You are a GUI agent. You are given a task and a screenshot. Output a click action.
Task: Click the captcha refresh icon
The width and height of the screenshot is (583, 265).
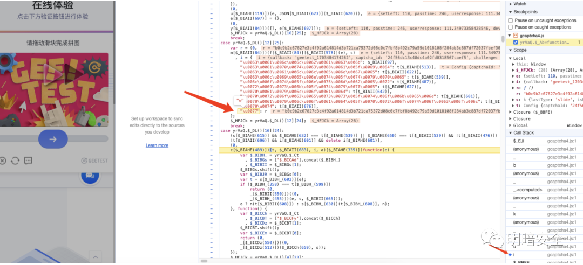pyautogui.click(x=15, y=161)
